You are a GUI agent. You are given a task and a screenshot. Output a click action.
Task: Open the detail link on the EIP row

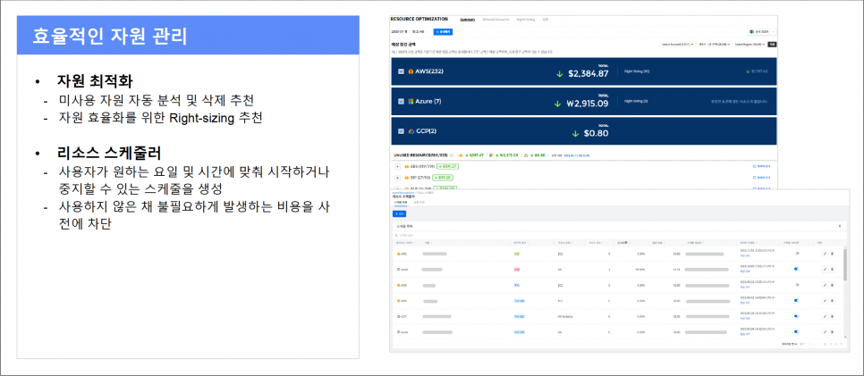[x=760, y=178]
